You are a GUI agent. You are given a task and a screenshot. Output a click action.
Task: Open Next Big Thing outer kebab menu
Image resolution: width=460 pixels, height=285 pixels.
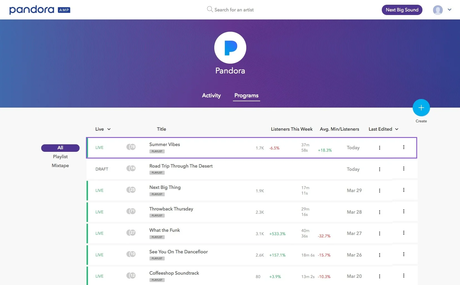point(404,190)
